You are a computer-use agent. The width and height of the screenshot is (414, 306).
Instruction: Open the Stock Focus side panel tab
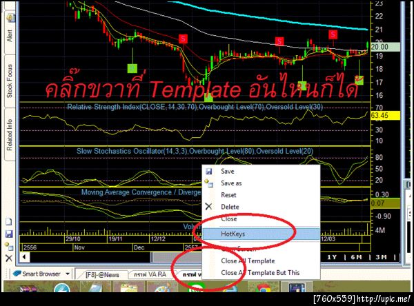click(x=10, y=81)
